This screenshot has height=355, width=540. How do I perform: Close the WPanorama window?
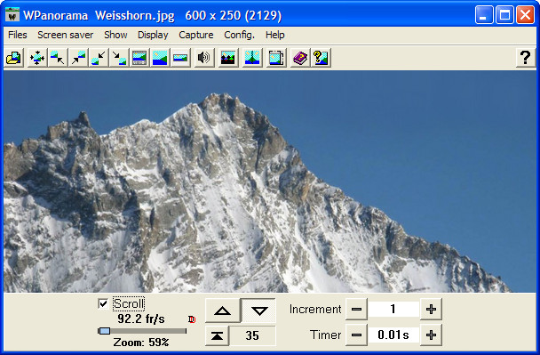tap(525, 15)
